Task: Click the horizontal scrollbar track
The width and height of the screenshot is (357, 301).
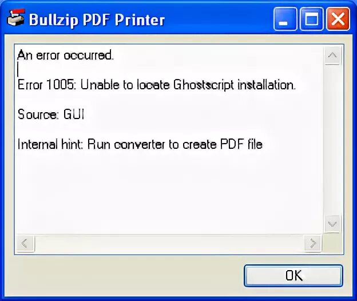Action: point(169,243)
